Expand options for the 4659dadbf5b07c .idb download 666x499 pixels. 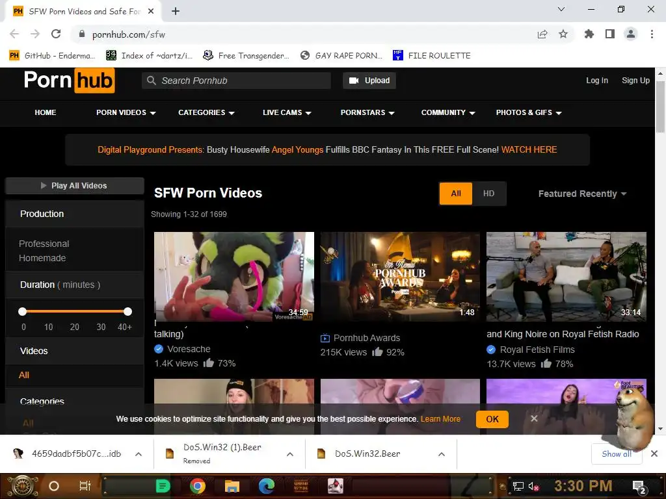(x=139, y=454)
